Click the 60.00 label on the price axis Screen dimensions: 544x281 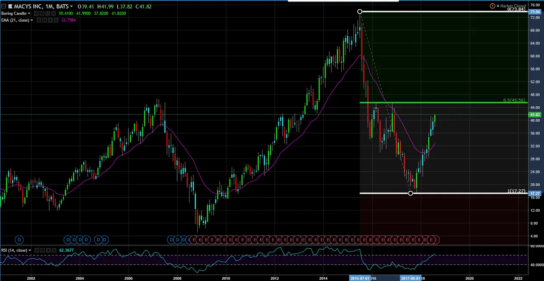pyautogui.click(x=535, y=56)
